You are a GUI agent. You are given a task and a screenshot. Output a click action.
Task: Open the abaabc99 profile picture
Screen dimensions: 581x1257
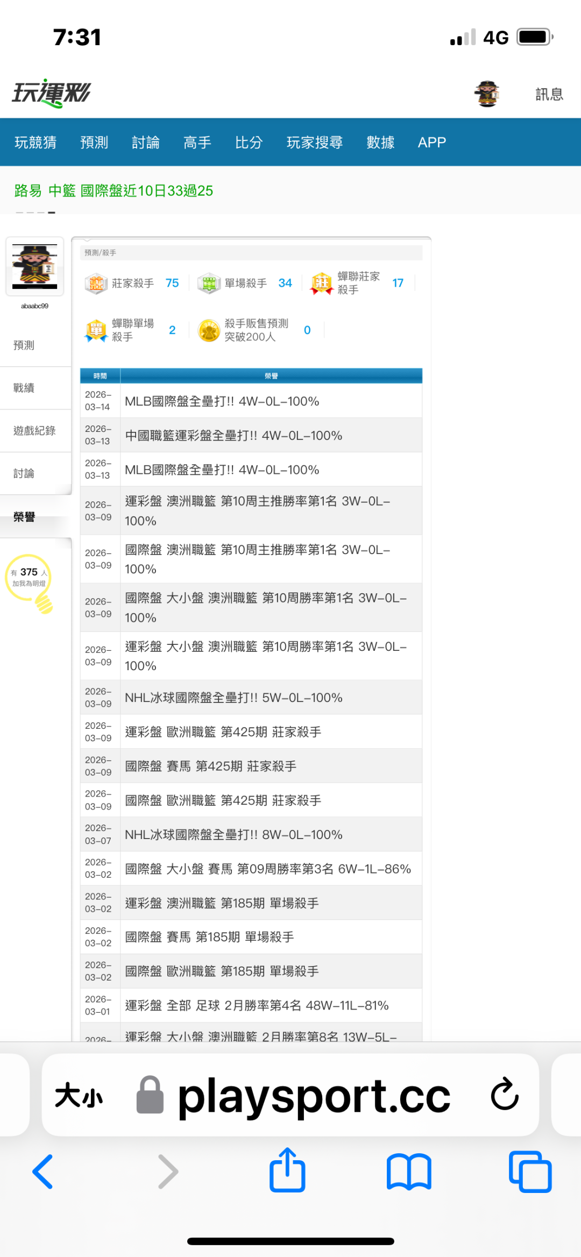(34, 266)
